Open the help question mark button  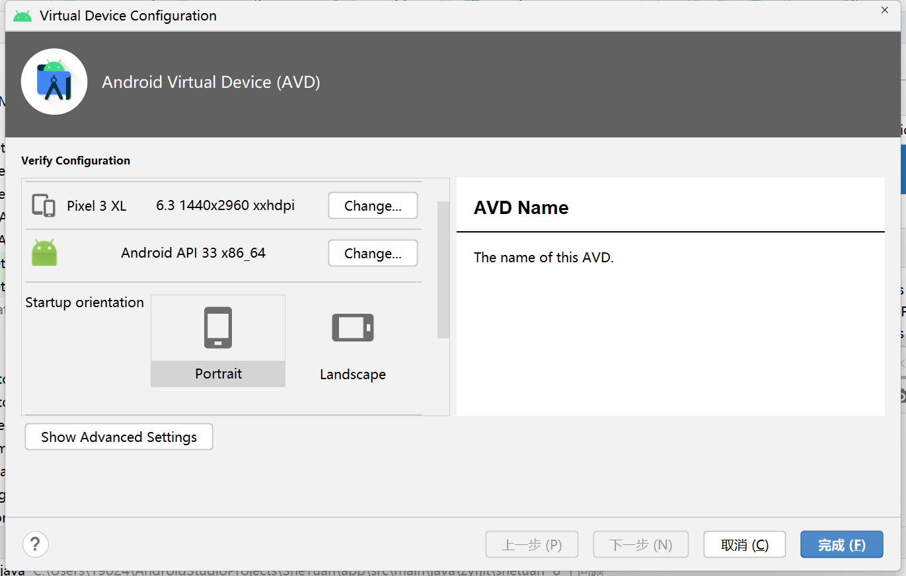click(x=36, y=545)
